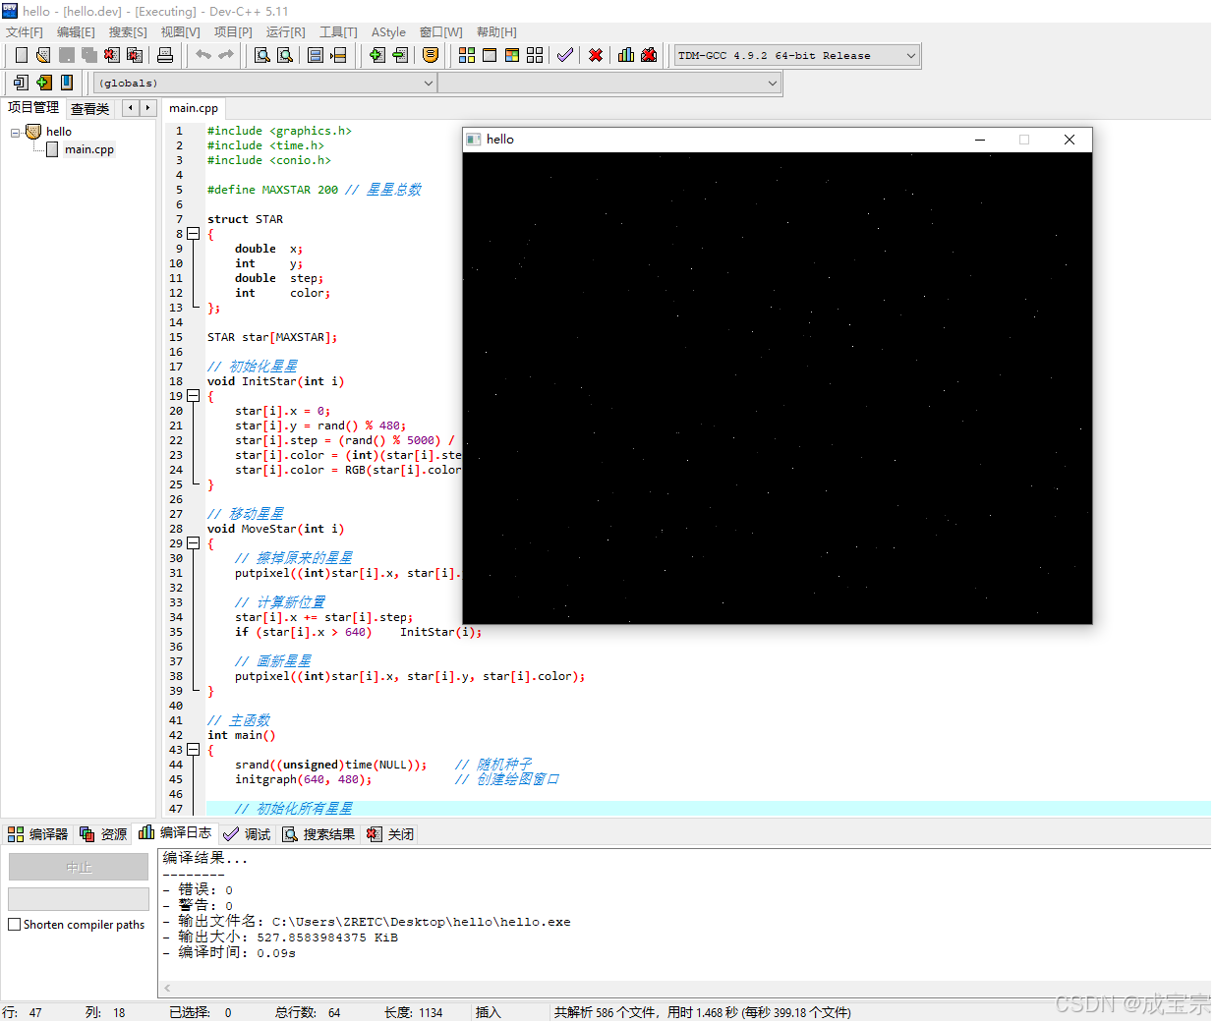The width and height of the screenshot is (1215, 1023).
Task: Open the 搜索[S] menu
Action: tap(128, 32)
